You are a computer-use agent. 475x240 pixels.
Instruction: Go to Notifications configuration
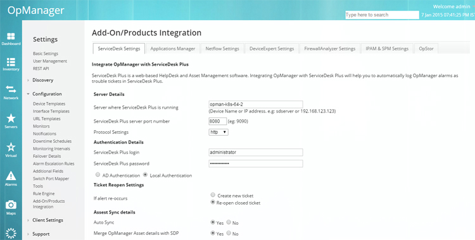tap(44, 134)
